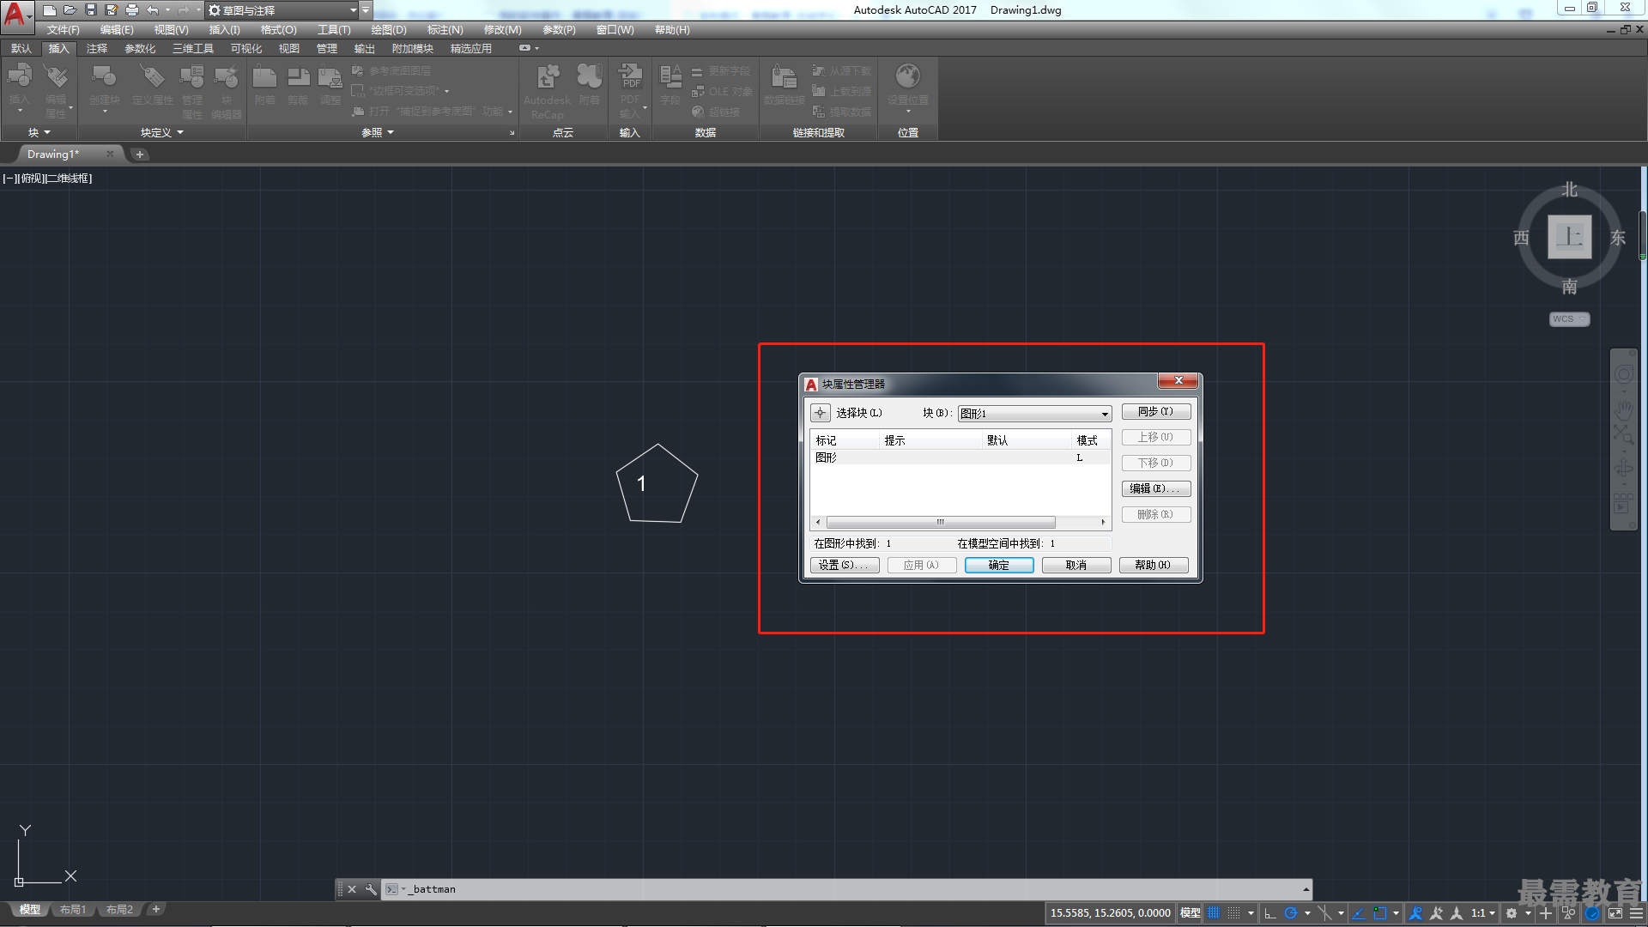Toggle polar tracking in status bar
This screenshot has height=927, width=1648.
click(1290, 913)
